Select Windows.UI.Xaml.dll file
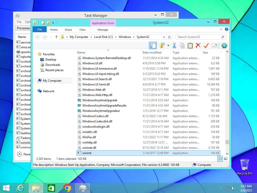 [148, 84]
